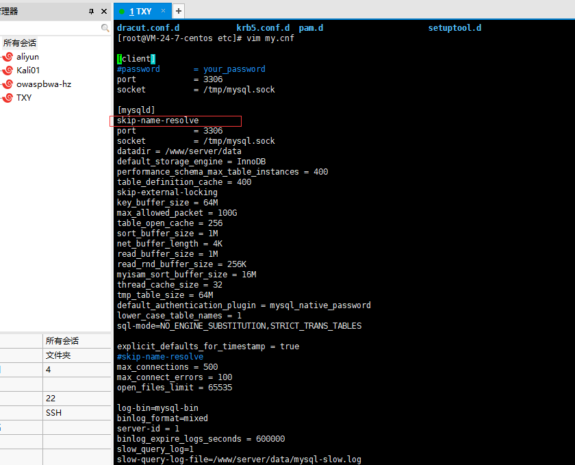Click the search magnifier icon in session manager
This screenshot has height=465, width=575.
click(105, 28)
